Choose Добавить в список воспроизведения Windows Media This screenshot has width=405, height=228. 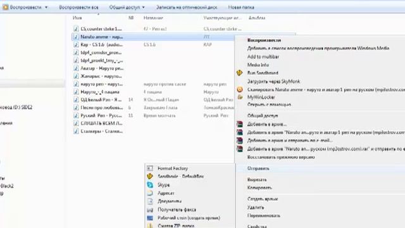[318, 48]
